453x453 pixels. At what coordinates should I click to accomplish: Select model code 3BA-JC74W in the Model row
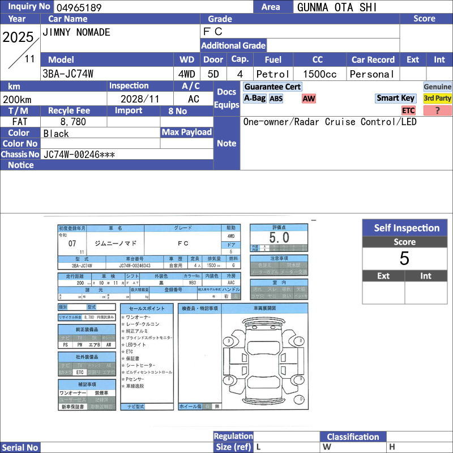(68, 74)
